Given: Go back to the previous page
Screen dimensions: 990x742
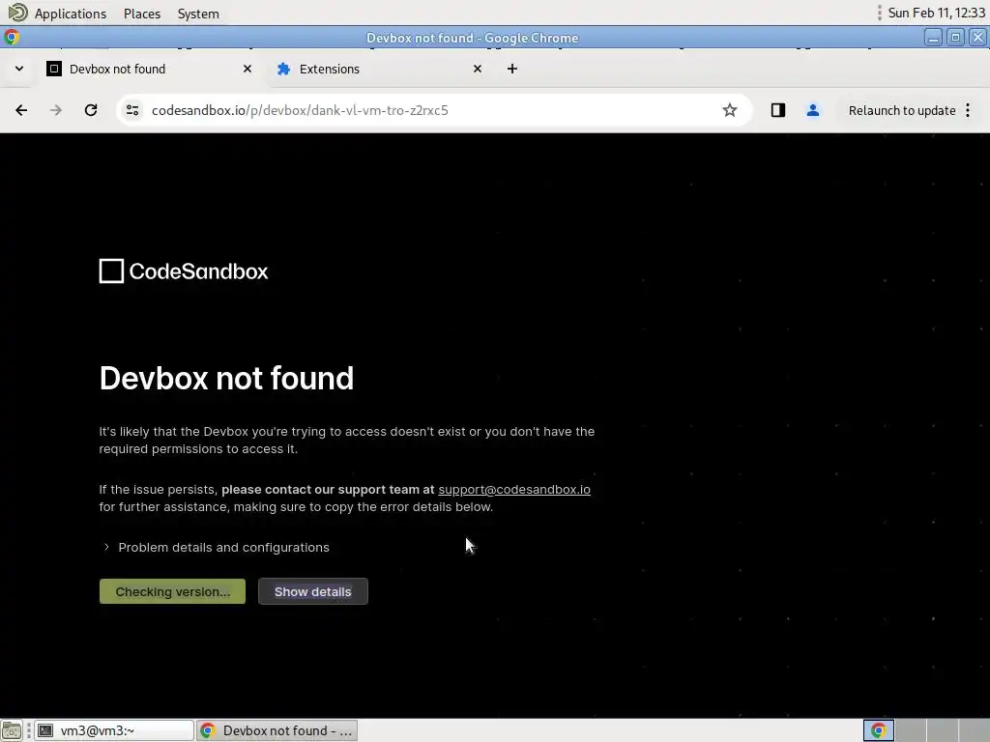Looking at the screenshot, I should pyautogui.click(x=21, y=110).
